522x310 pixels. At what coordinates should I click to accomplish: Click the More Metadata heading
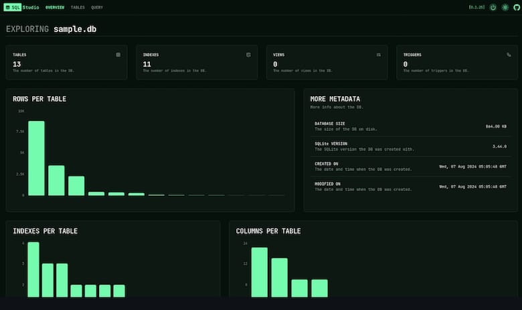[x=335, y=99]
